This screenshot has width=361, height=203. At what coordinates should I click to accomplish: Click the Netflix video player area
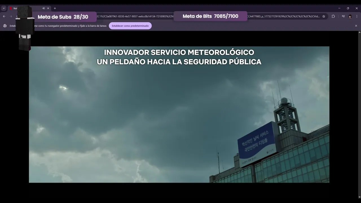click(179, 114)
